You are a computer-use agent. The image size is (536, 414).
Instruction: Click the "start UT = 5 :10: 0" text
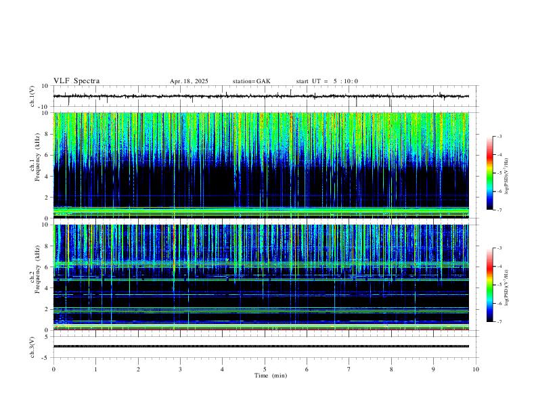click(327, 81)
